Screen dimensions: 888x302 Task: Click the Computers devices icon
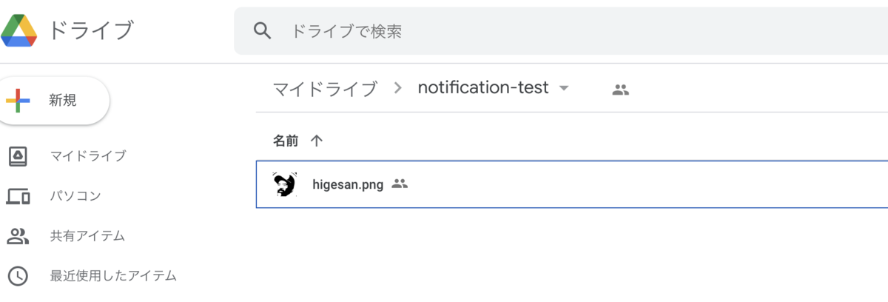click(18, 196)
